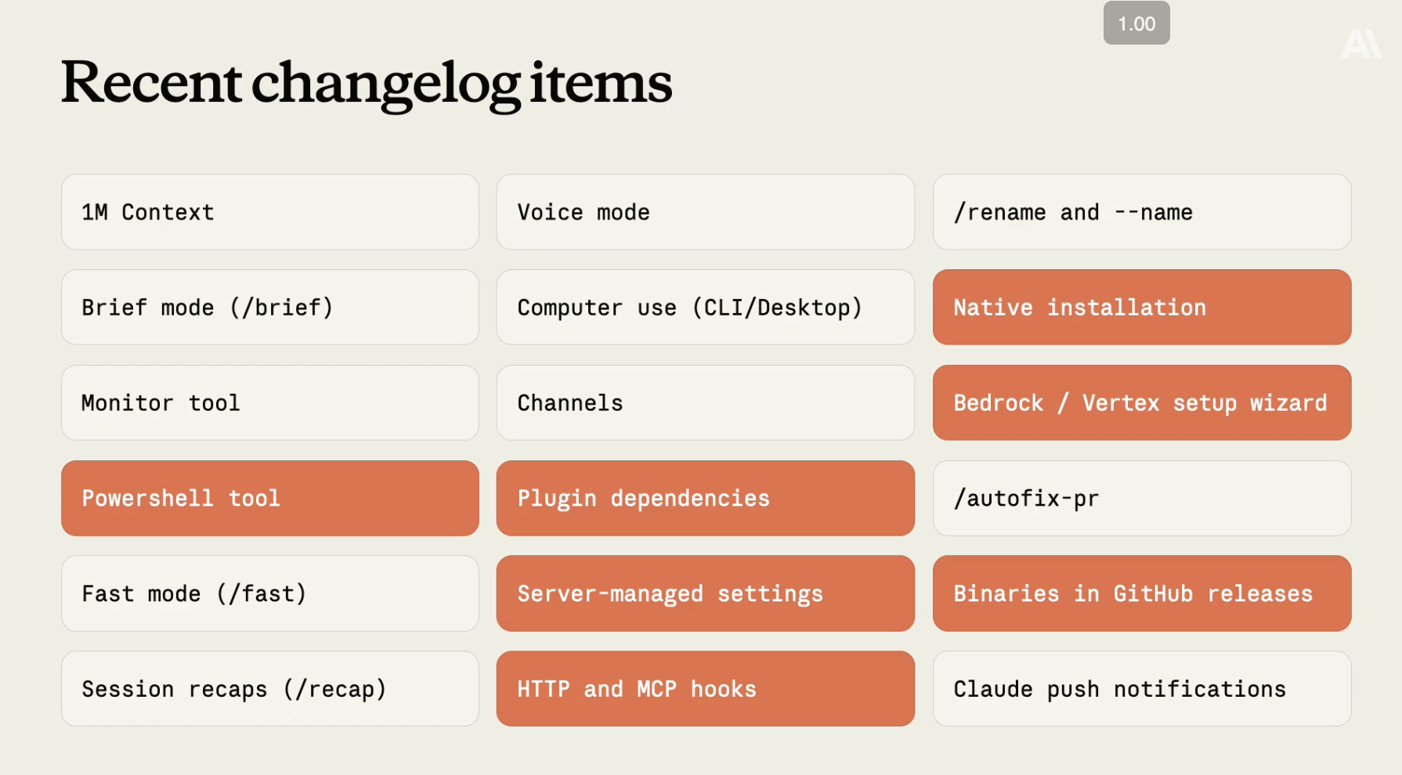Open the Channels card
Viewport: 1402px width, 775px height.
(706, 403)
